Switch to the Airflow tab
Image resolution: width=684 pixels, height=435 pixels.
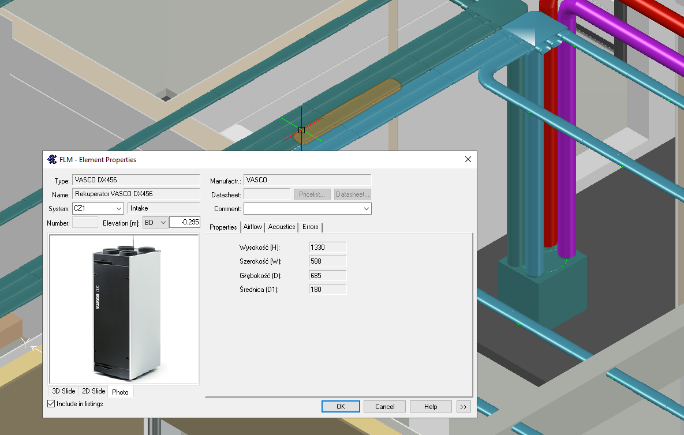[252, 227]
